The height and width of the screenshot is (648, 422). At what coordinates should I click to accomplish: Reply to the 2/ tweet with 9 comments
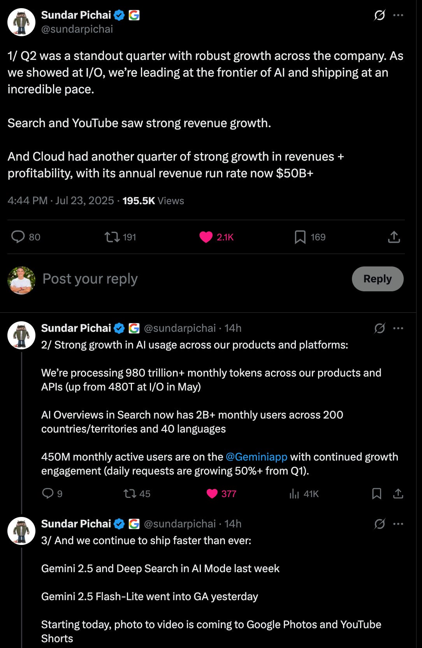click(x=48, y=494)
